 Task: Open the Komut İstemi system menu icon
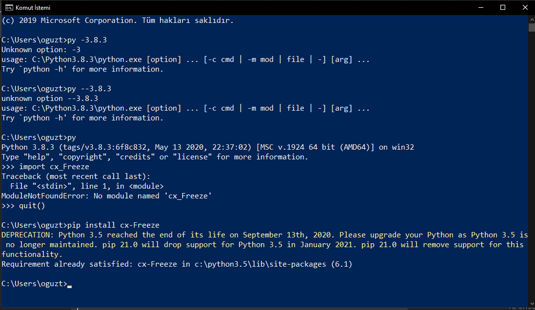tap(9, 7)
